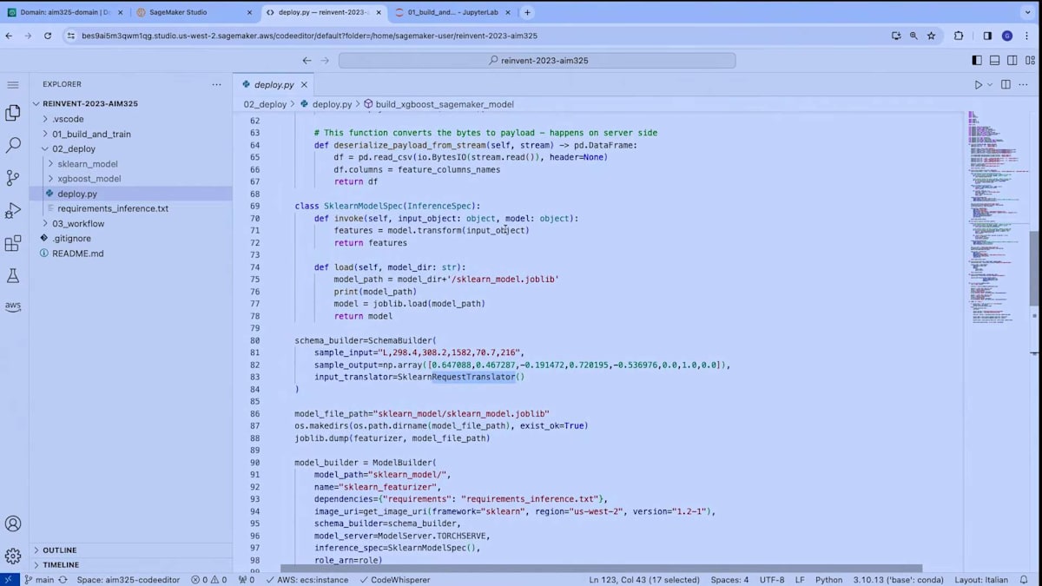Open the run options dropdown arrow

click(x=990, y=85)
